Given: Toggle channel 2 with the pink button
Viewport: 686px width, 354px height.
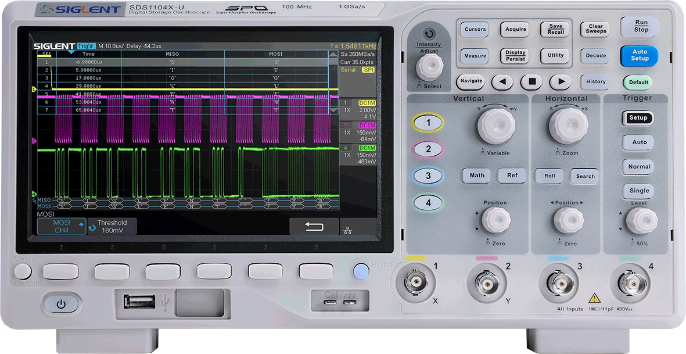Looking at the screenshot, I should click(428, 149).
